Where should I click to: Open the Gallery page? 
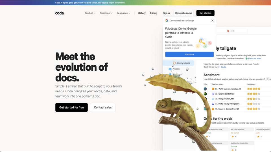pos(142,13)
